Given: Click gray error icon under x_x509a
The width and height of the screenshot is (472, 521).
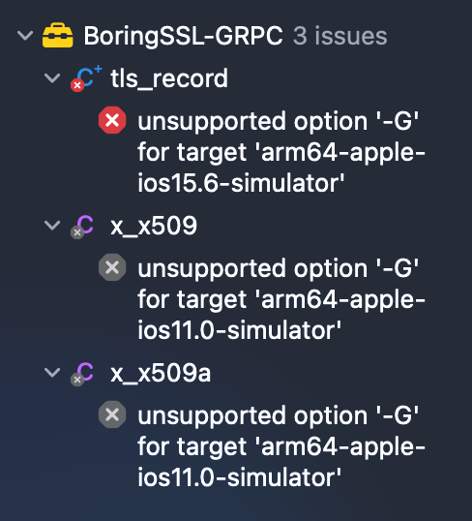Looking at the screenshot, I should (112, 414).
